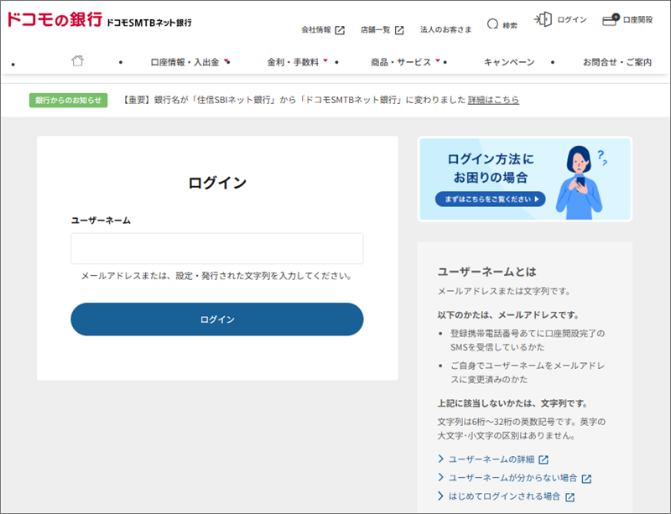Open the 法人のお客さま link
671x514 pixels.
coord(445,29)
